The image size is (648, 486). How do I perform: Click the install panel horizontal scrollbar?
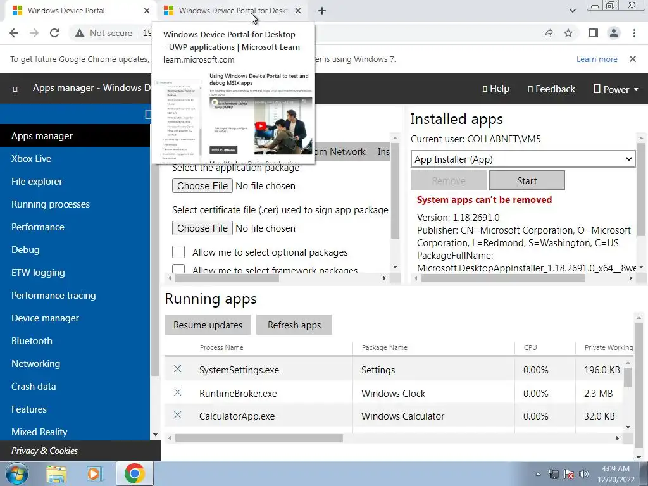click(x=227, y=278)
